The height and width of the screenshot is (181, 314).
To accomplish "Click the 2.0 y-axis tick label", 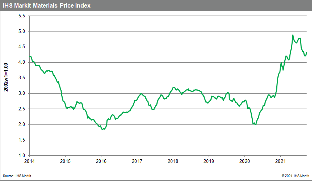I will coord(22,125).
